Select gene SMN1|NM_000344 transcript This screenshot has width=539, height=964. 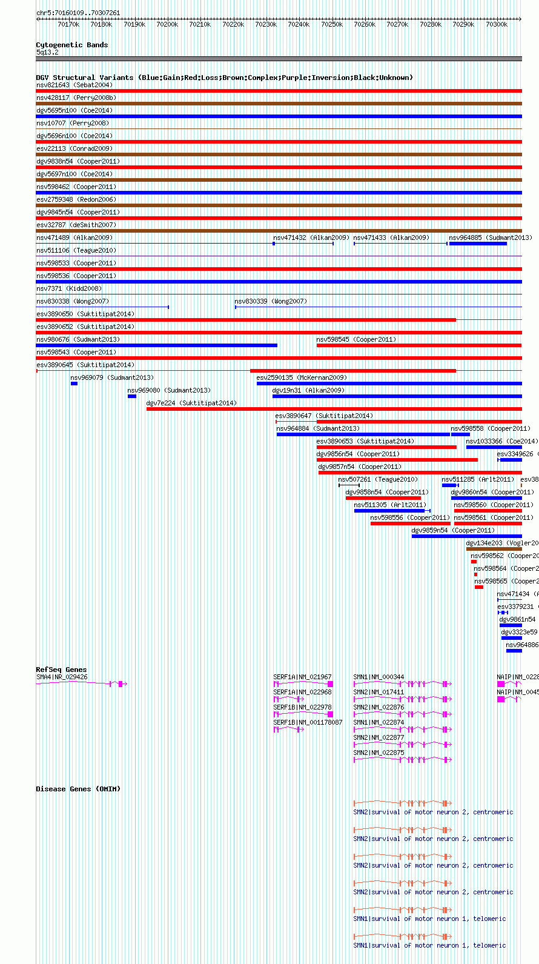point(403,684)
